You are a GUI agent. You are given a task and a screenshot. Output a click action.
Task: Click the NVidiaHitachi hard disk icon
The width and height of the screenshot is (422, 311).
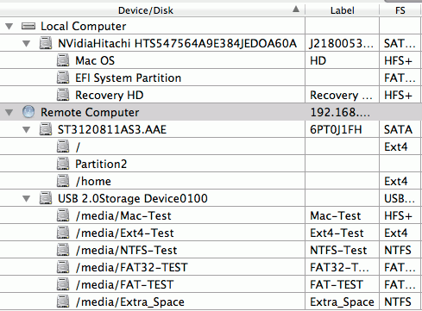[x=46, y=43]
